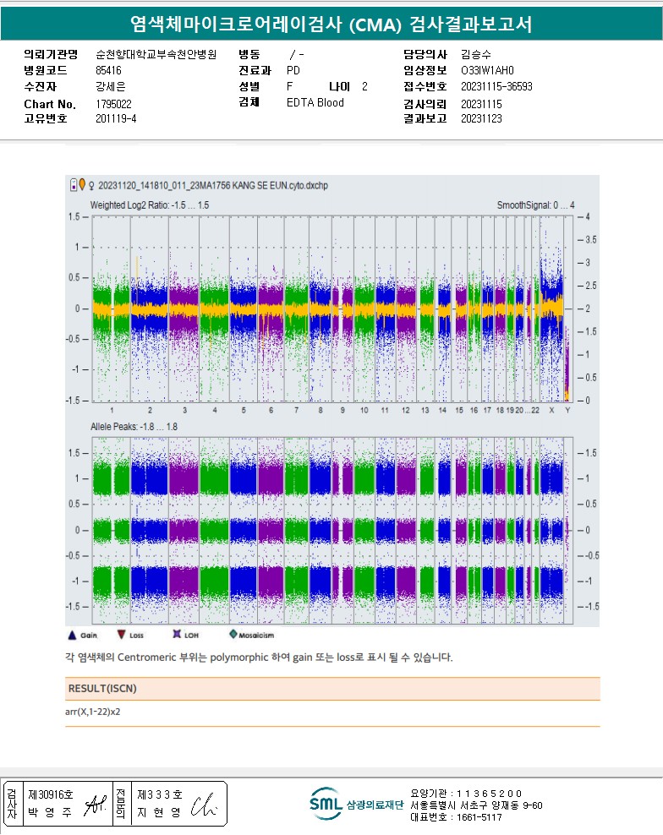Click the array chip icon beside filename
663x835 pixels.
73,183
